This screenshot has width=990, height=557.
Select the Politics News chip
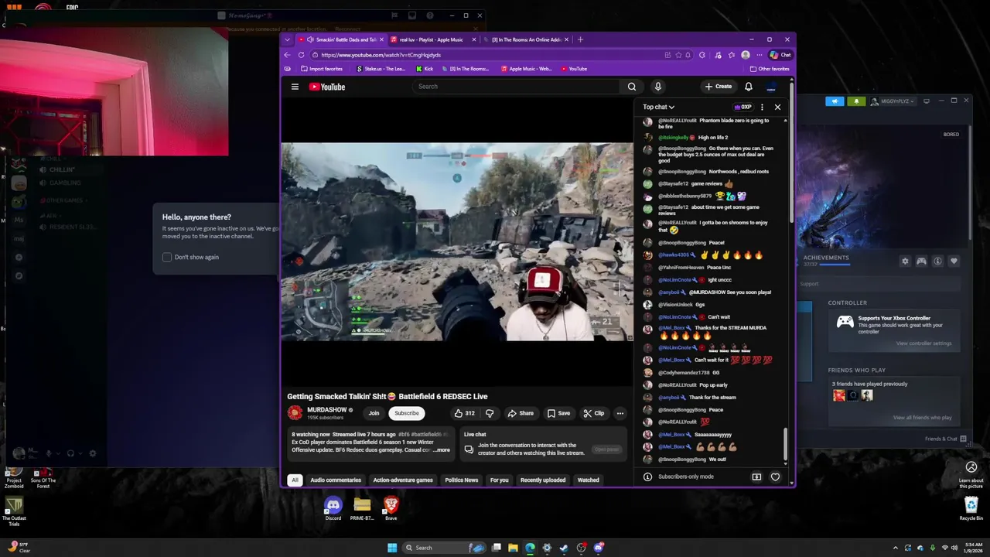pos(462,480)
